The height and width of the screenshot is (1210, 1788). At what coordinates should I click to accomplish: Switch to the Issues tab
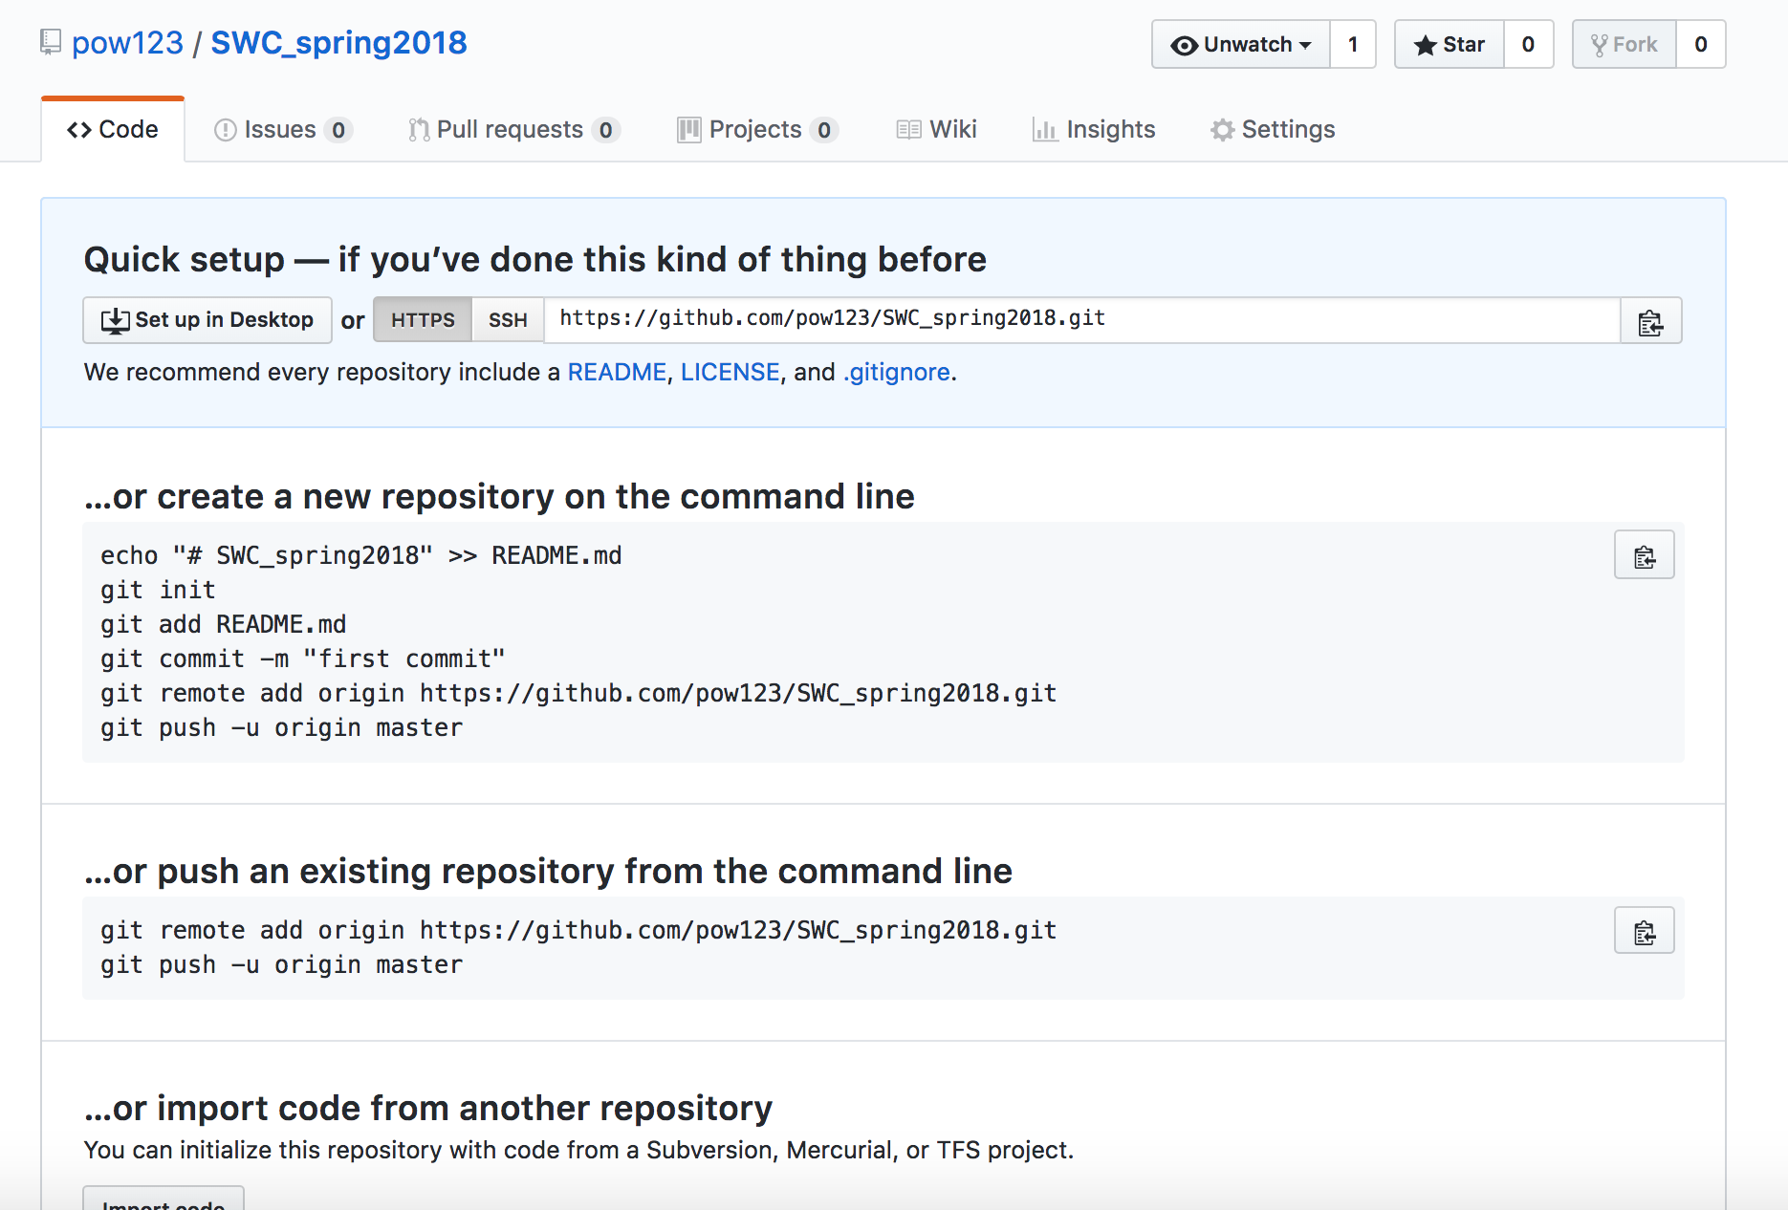[x=284, y=129]
